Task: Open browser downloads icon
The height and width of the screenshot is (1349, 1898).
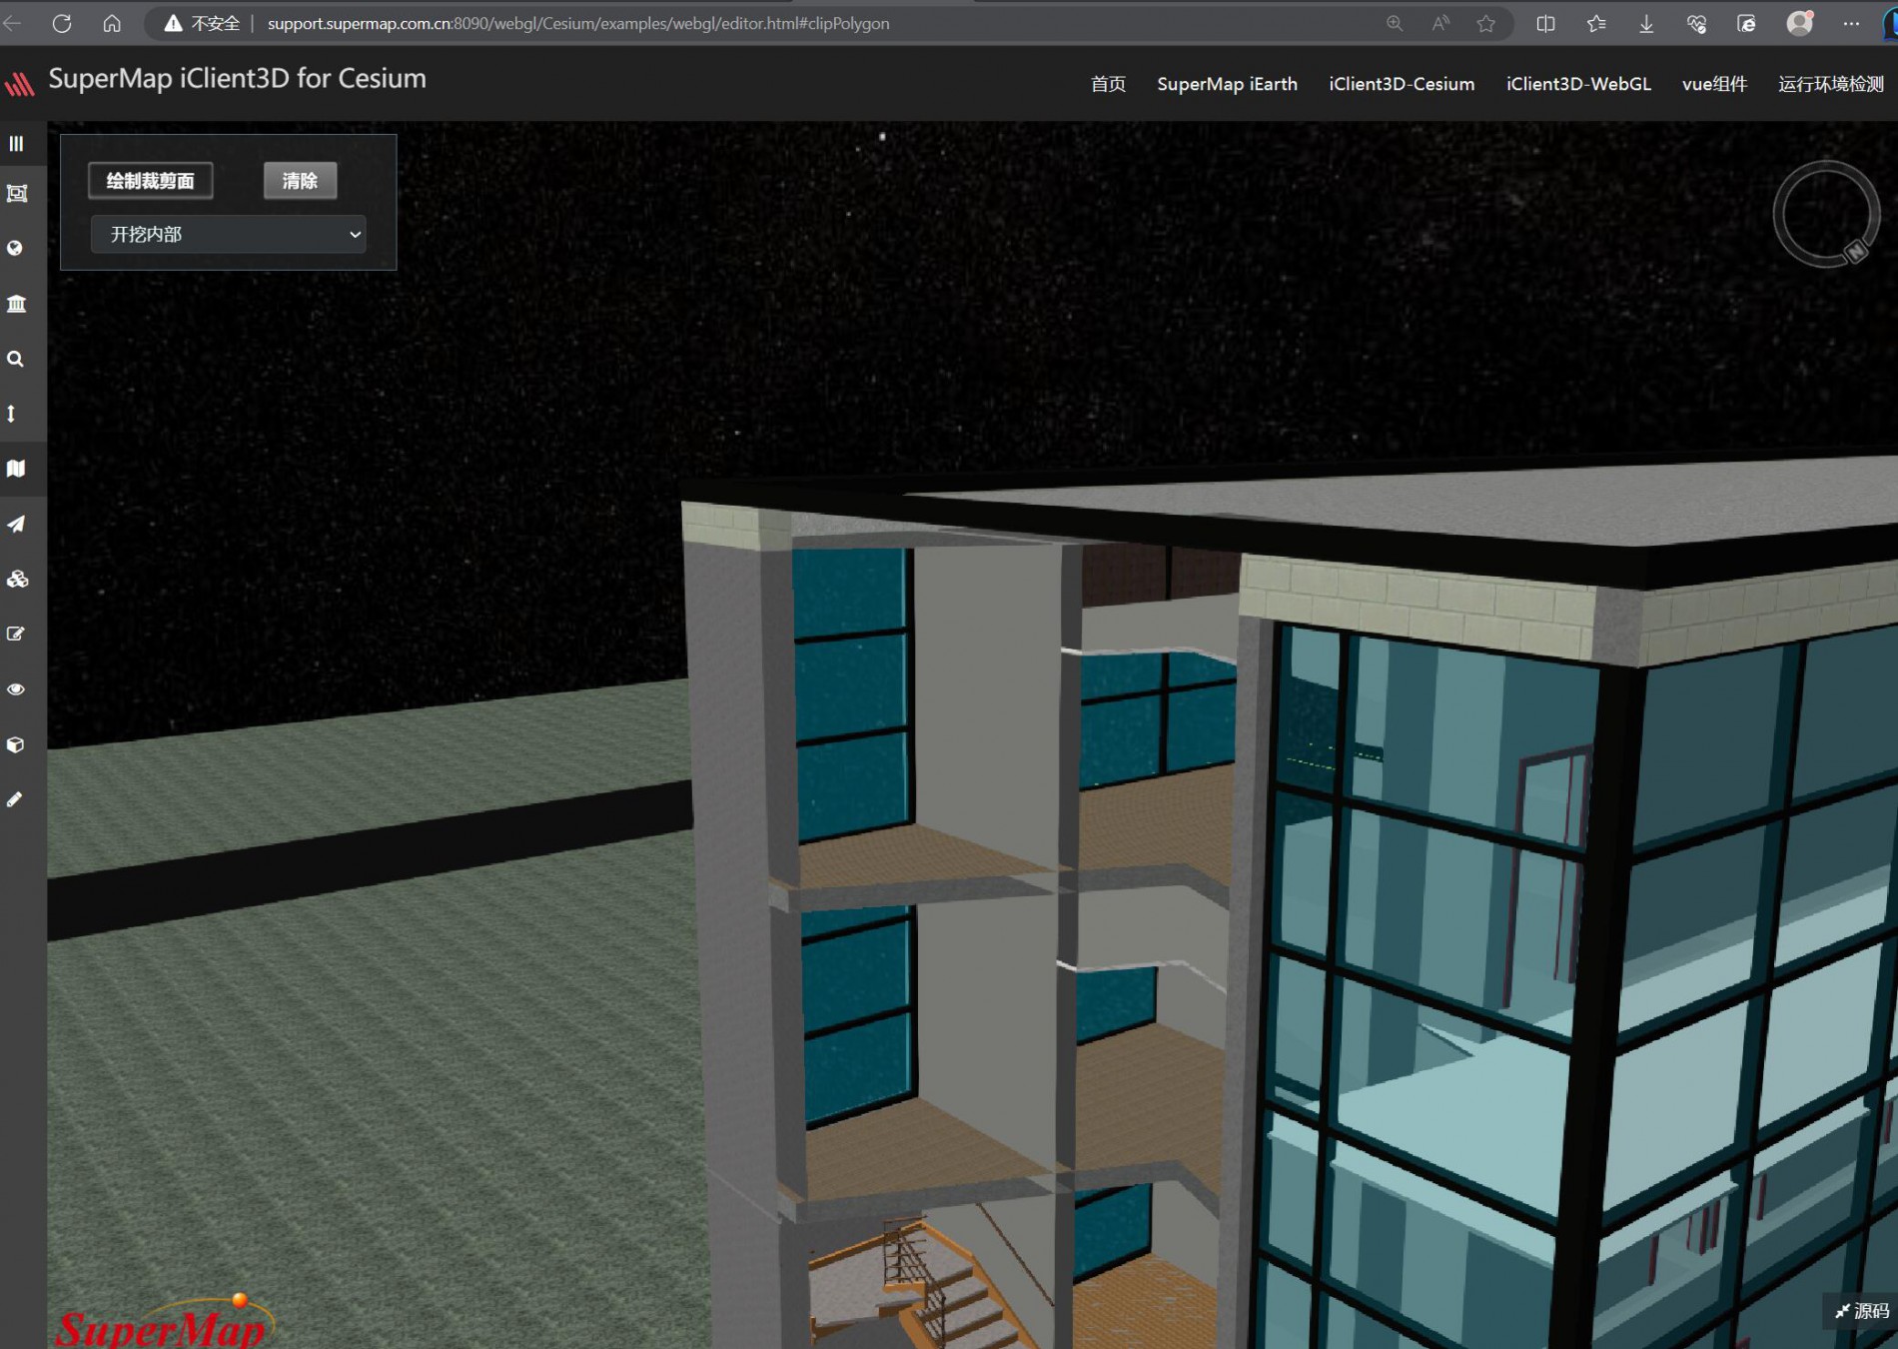Action: coord(1646,23)
